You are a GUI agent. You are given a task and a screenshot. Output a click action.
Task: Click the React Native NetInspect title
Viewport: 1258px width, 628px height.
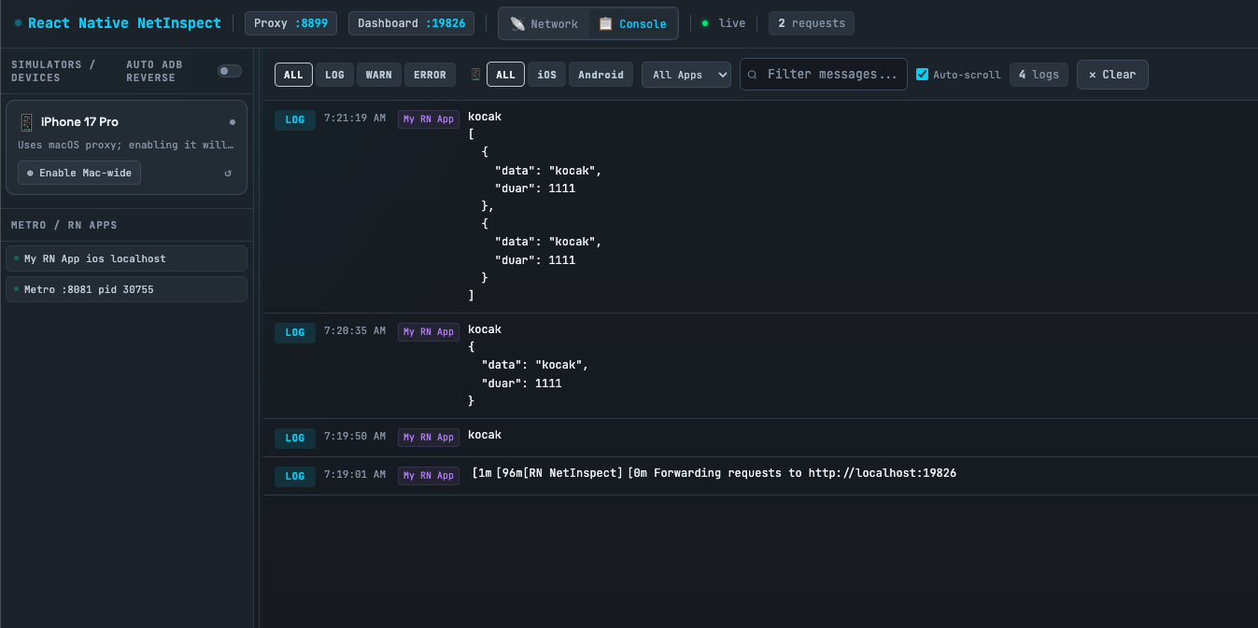[124, 23]
